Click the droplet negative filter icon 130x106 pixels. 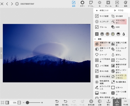point(123,34)
